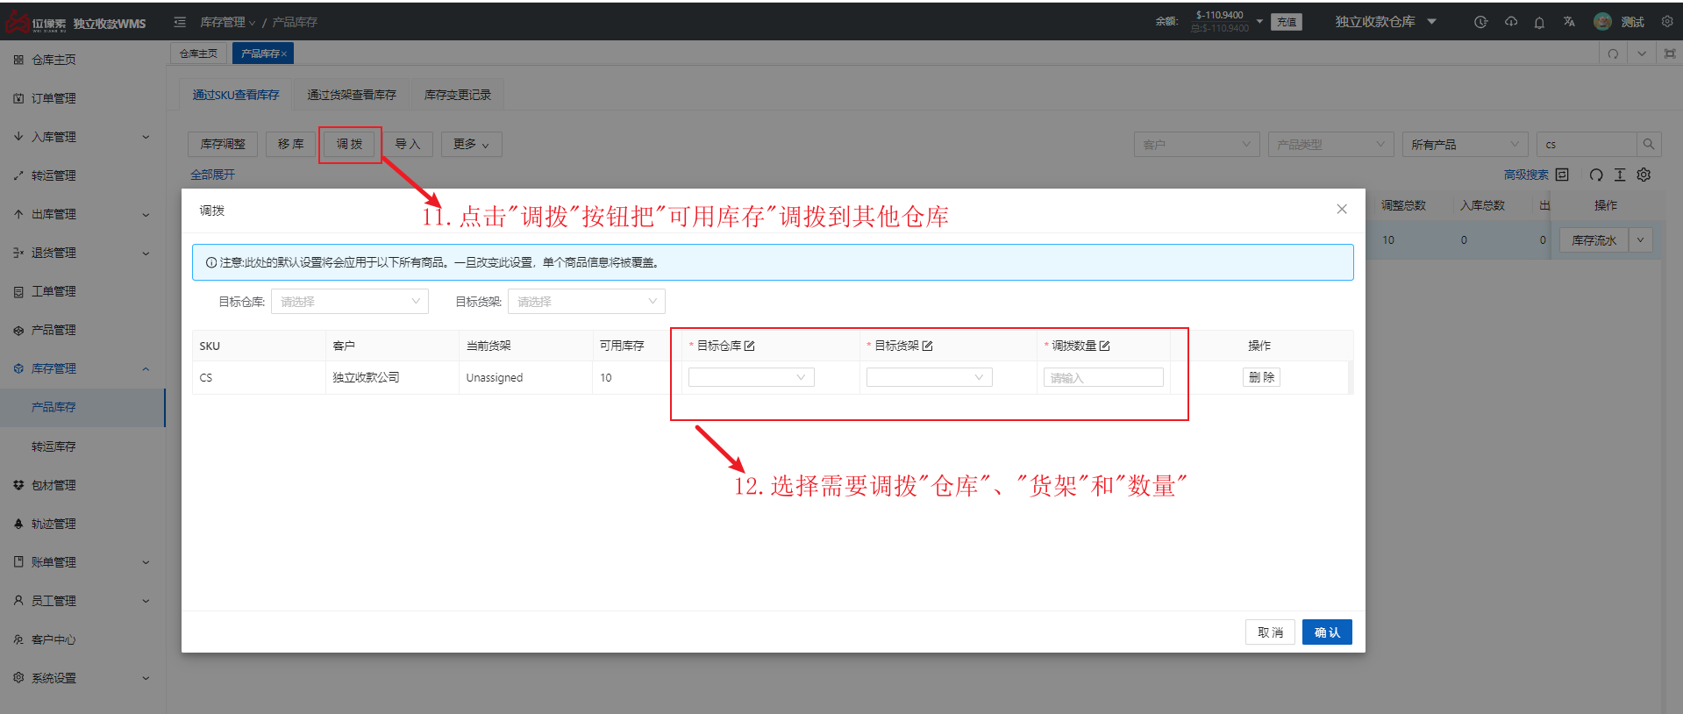Click the user avatar for 测试
This screenshot has width=1683, height=714.
click(1602, 22)
